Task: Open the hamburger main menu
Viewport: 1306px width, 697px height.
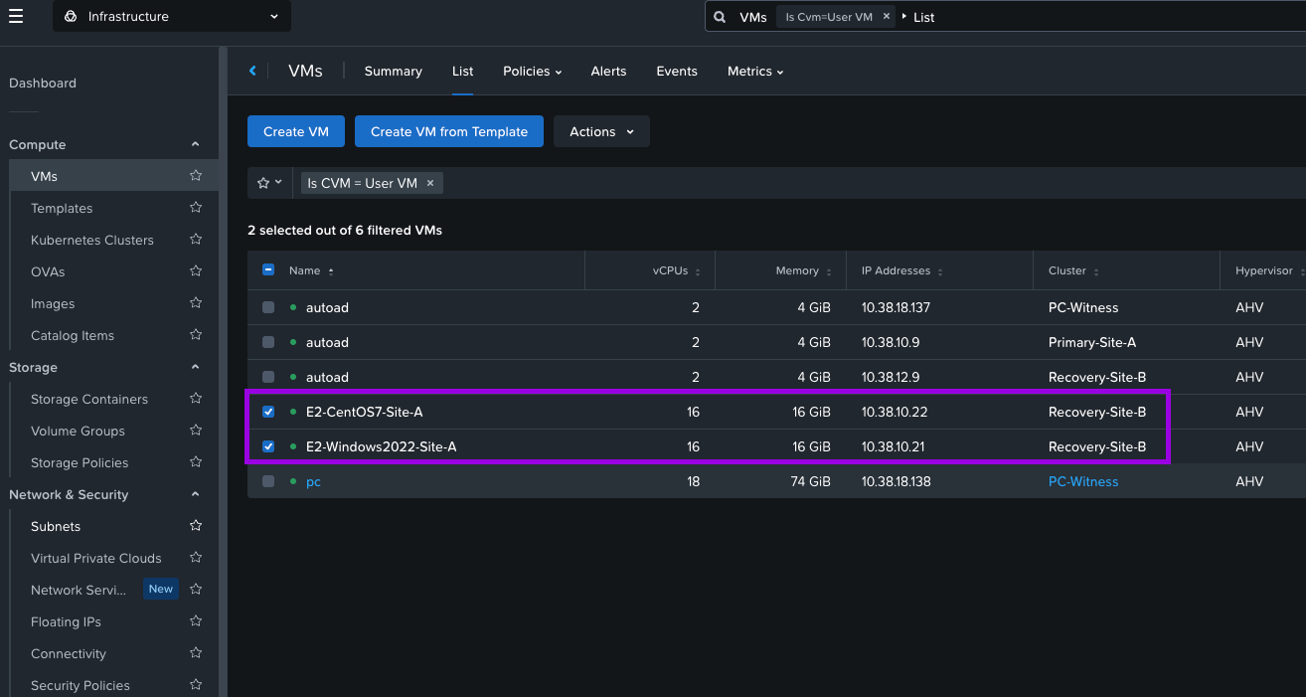Action: [x=16, y=16]
